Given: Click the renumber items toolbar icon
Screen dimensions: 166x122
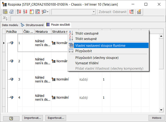Looking at the screenshot, I should click(25, 12).
